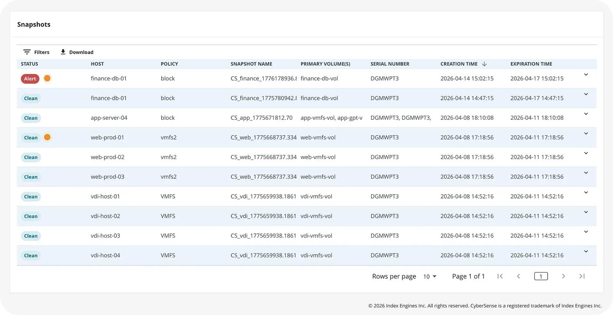Click creation time 2026-04-08 18:10:08
Viewport: 613px width, 315px height.
tap(467, 118)
